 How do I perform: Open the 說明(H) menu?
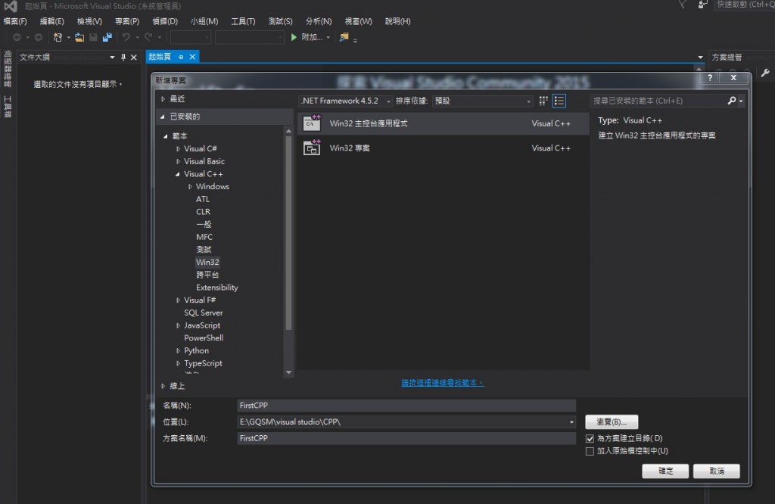[x=397, y=21]
